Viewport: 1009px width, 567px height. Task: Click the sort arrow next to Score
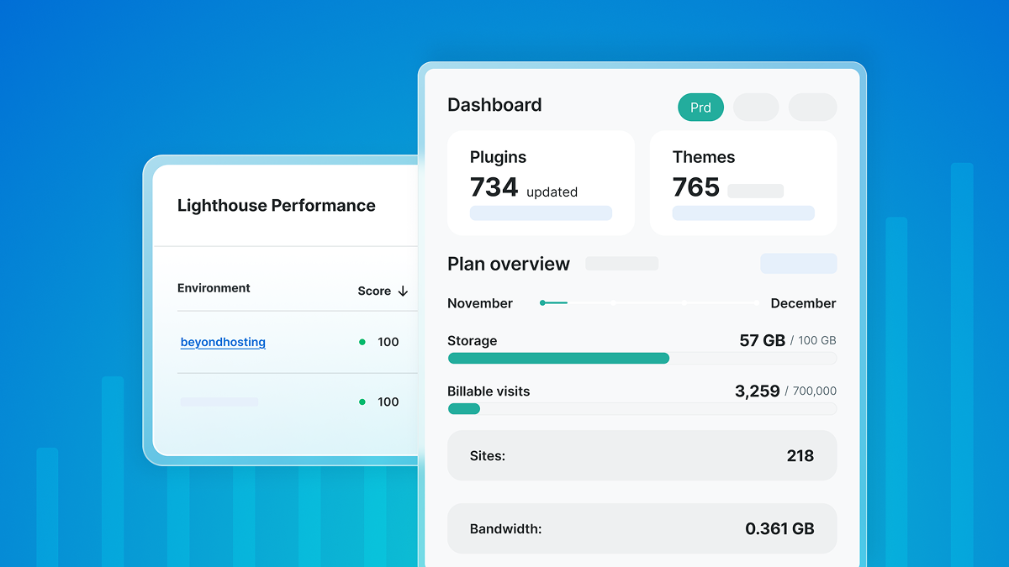click(405, 290)
